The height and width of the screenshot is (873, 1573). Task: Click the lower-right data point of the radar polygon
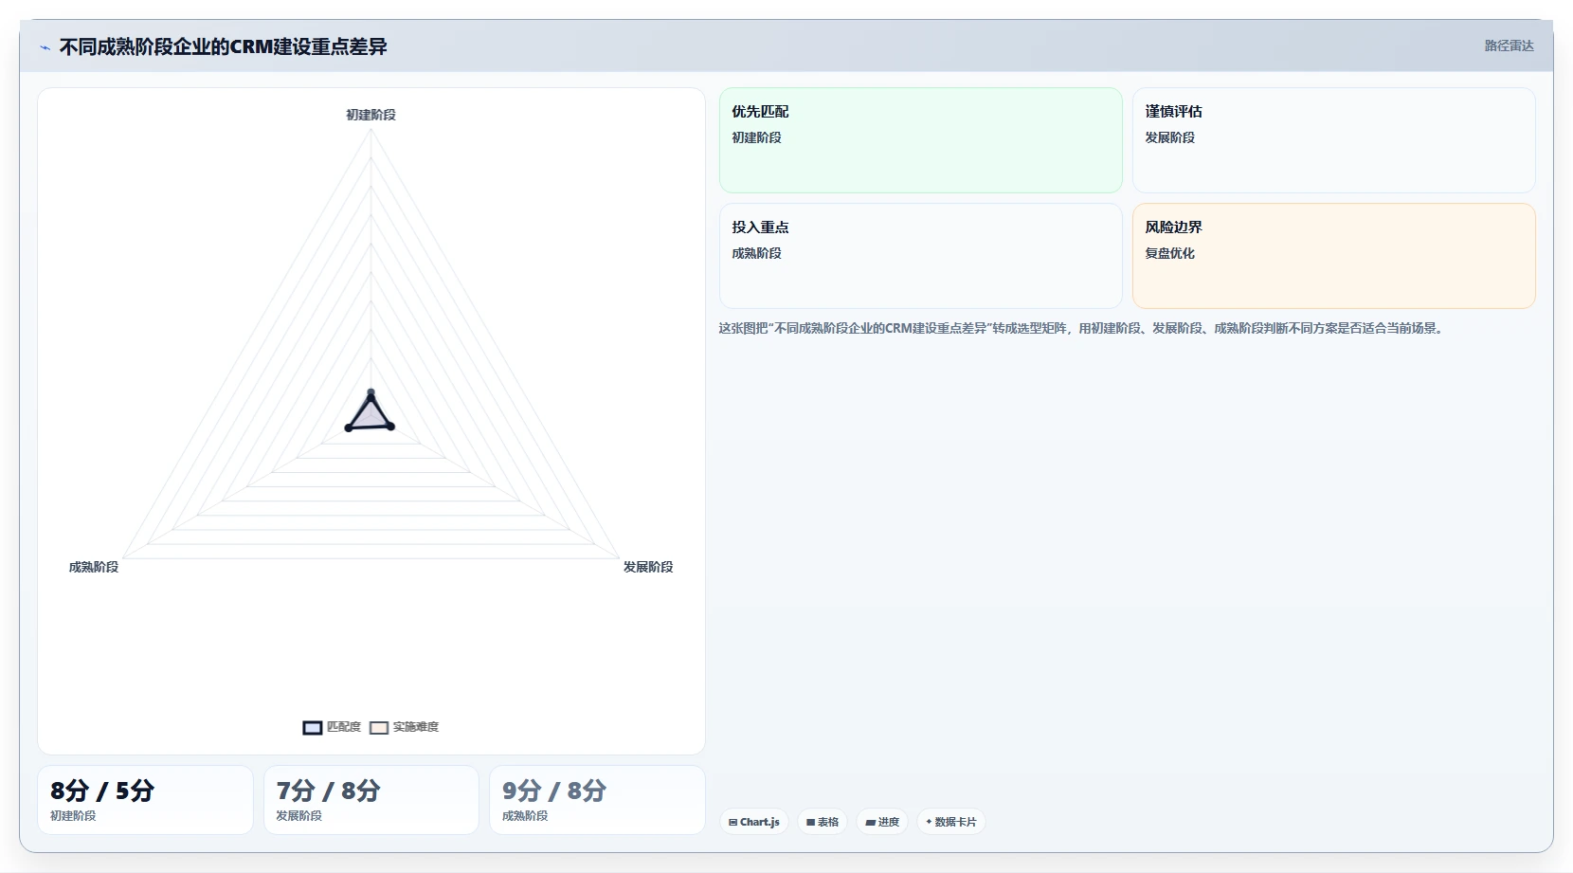tap(391, 427)
